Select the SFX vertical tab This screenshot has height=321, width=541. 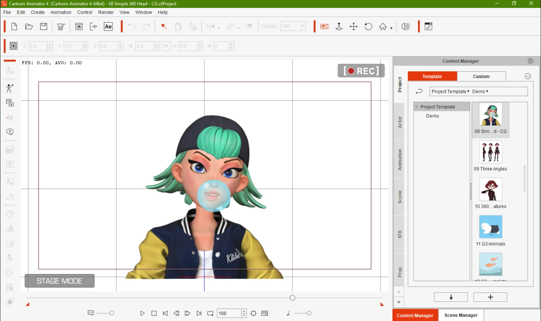click(400, 235)
